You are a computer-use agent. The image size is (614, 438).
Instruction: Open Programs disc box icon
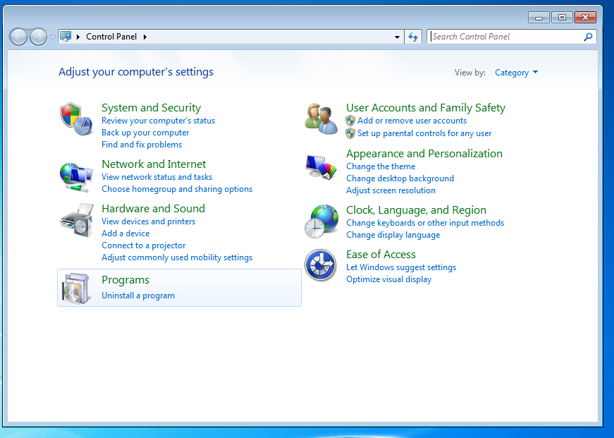tap(76, 288)
